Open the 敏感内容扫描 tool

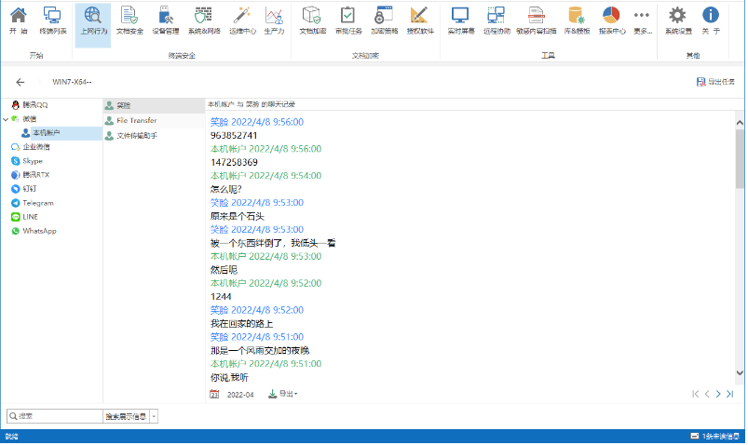(536, 20)
